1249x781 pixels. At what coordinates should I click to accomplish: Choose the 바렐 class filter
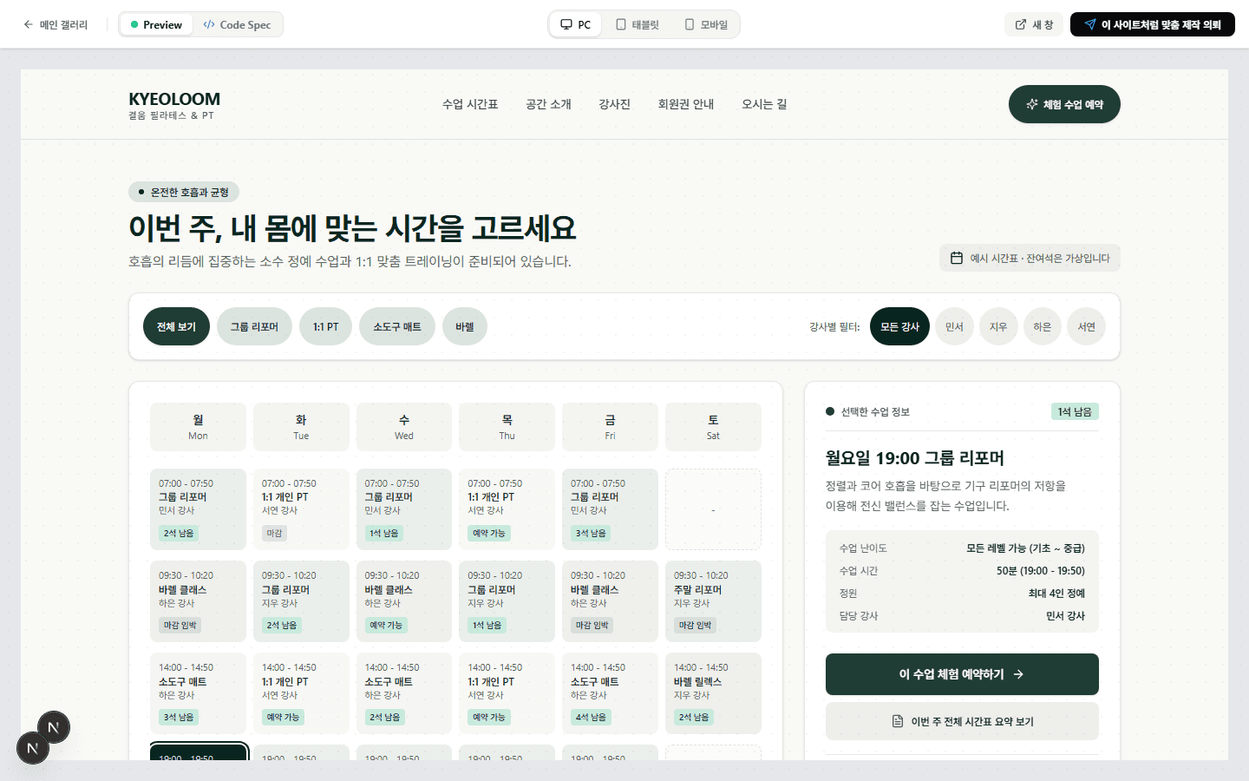[x=465, y=326]
